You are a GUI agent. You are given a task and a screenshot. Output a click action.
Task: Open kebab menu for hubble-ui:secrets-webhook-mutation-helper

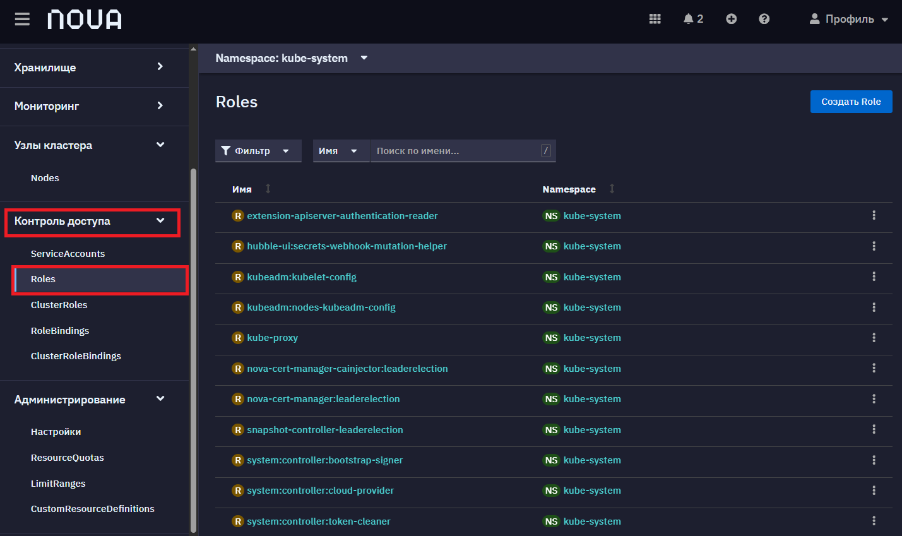tap(874, 246)
